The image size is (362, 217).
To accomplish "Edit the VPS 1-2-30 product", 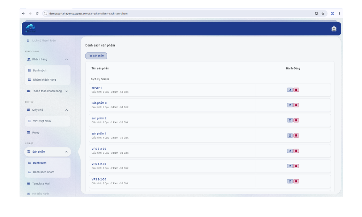I will [x=290, y=166].
